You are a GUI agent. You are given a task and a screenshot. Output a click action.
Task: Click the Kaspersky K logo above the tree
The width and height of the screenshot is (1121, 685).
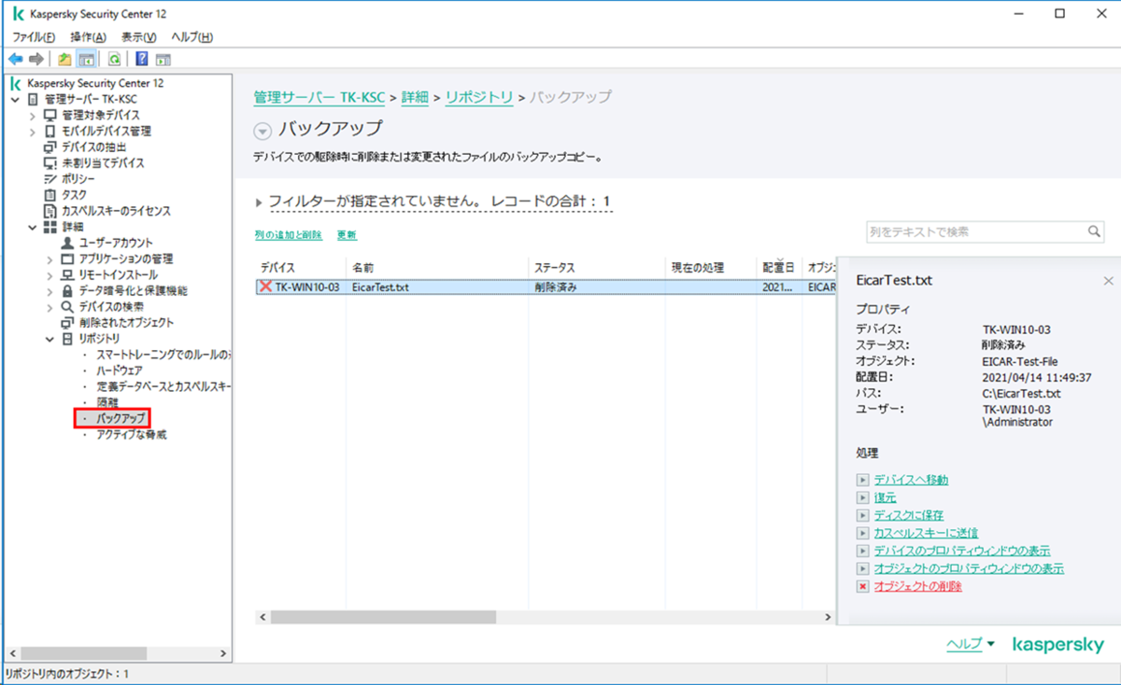pyautogui.click(x=14, y=82)
